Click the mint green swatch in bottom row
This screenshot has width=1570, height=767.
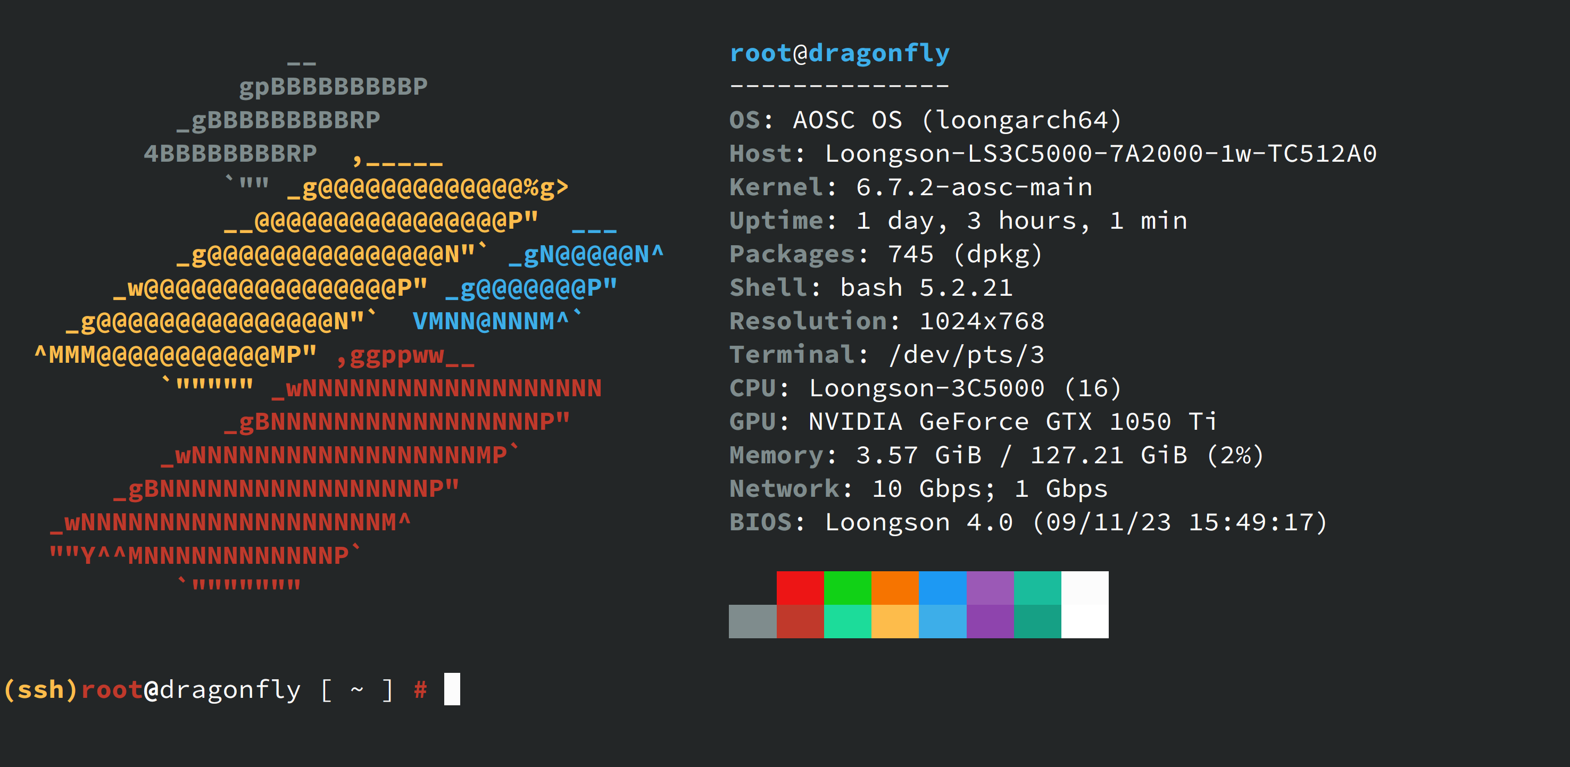pos(847,621)
